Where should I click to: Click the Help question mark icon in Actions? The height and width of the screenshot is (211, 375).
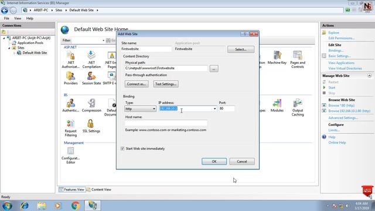tap(324, 137)
